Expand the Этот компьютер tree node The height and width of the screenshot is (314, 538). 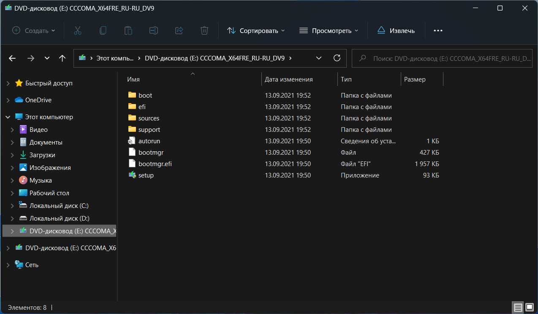pyautogui.click(x=8, y=117)
